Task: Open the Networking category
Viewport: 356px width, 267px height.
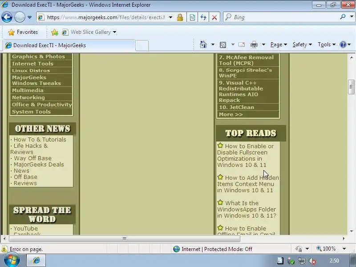Action: tap(28, 97)
